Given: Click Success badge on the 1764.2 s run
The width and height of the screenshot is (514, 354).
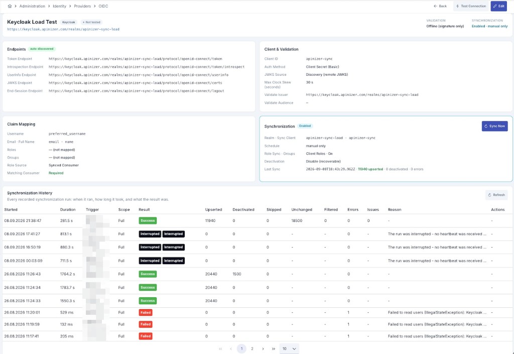Looking at the screenshot, I should (148, 274).
